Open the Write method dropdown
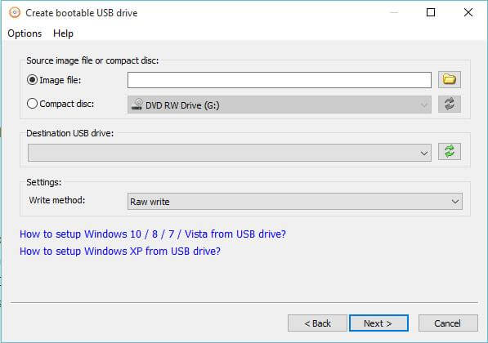488x343 pixels. click(x=295, y=201)
